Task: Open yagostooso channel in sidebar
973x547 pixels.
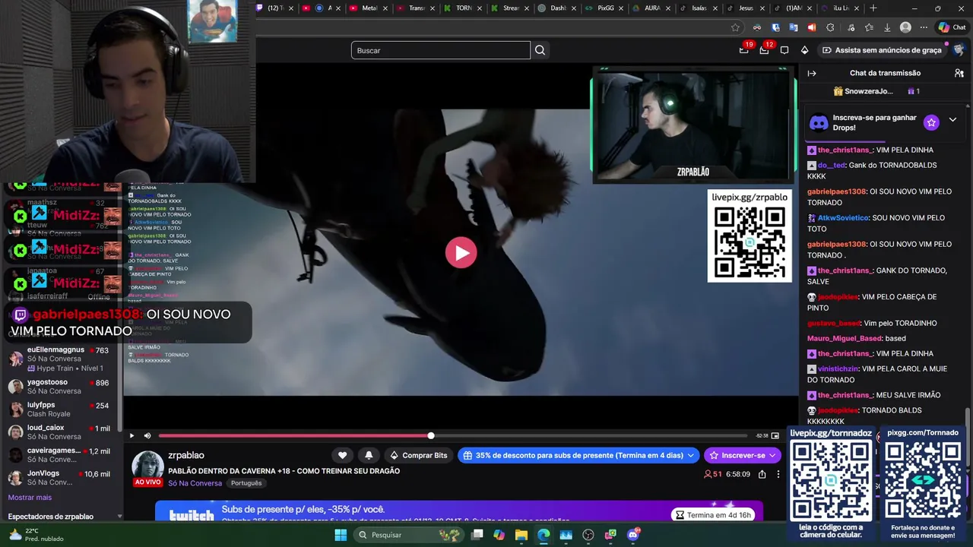Action: pos(61,387)
